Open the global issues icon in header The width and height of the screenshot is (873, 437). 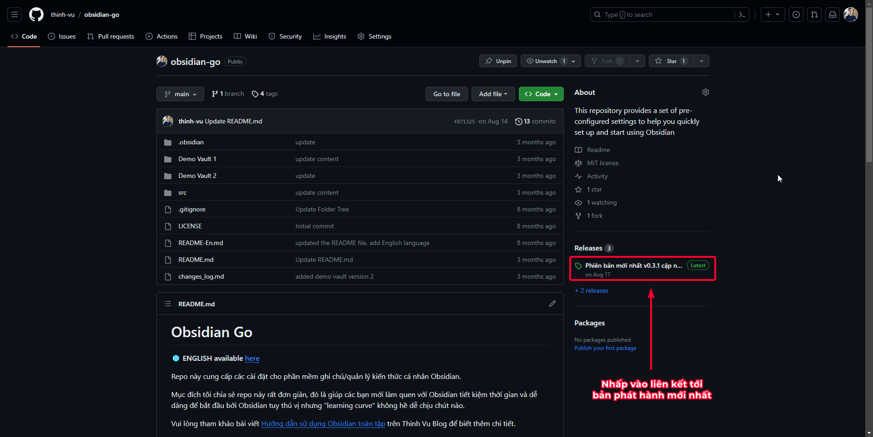pyautogui.click(x=796, y=15)
